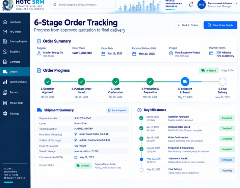Click the calendar icon next to Apr 15, 2025
Screen dimensions: 240x188
point(103,54)
